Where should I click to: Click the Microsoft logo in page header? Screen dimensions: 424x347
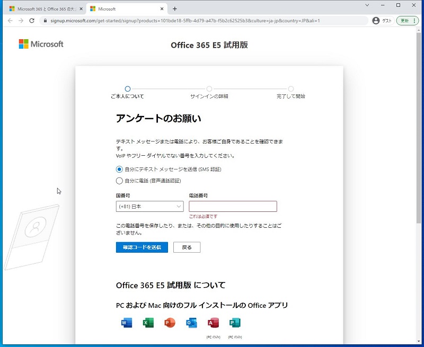(x=41, y=44)
